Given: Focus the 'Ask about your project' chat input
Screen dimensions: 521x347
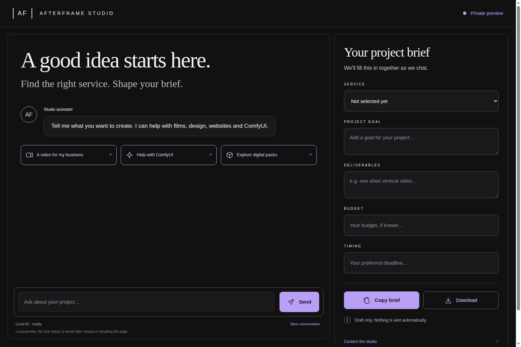Looking at the screenshot, I should [x=146, y=302].
